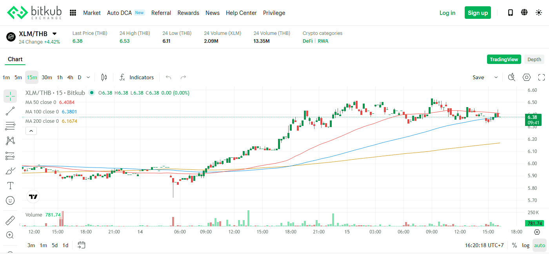Open price scale settings gear
Image resolution: width=549 pixels, height=255 pixels.
click(537, 232)
